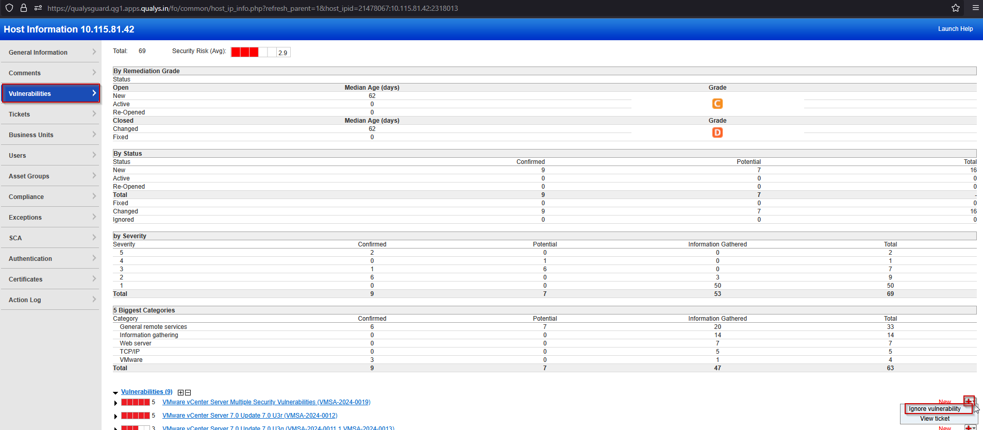Expand the VMSA-2024-0012 vulnerability row
The image size is (983, 430).
click(115, 416)
